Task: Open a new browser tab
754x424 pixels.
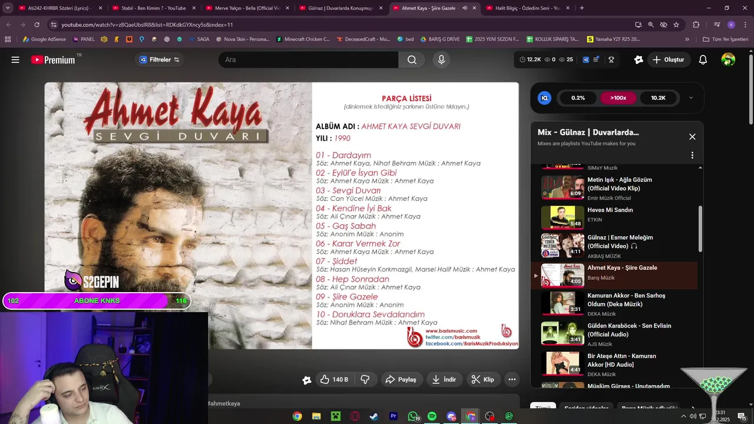Action: pyautogui.click(x=582, y=8)
